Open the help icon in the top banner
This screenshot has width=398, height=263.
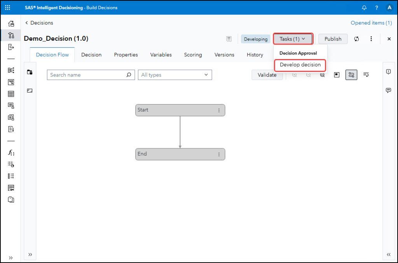tap(376, 7)
